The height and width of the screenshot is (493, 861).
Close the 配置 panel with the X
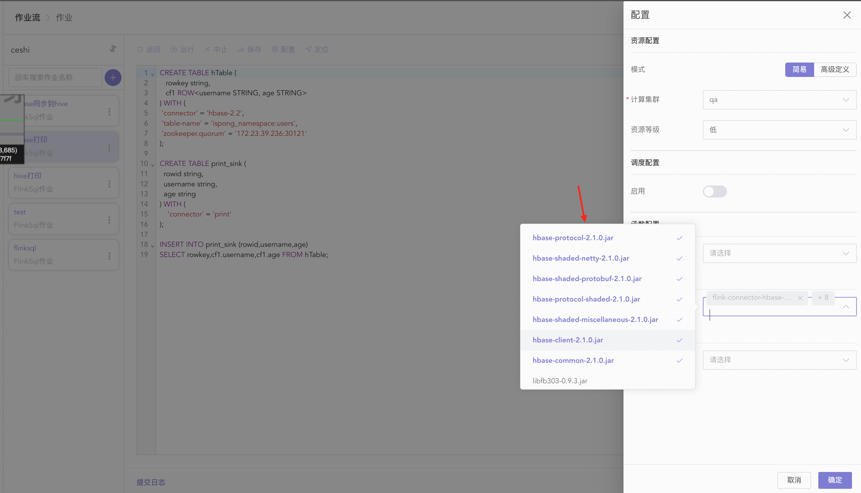[847, 15]
